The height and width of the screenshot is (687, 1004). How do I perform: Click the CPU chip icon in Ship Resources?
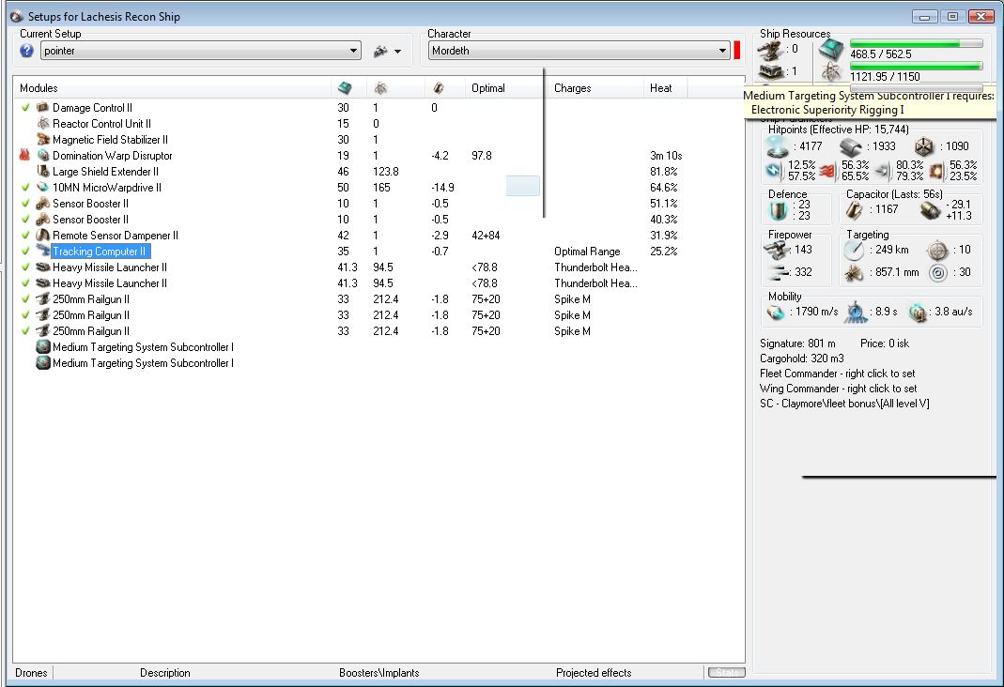[831, 49]
